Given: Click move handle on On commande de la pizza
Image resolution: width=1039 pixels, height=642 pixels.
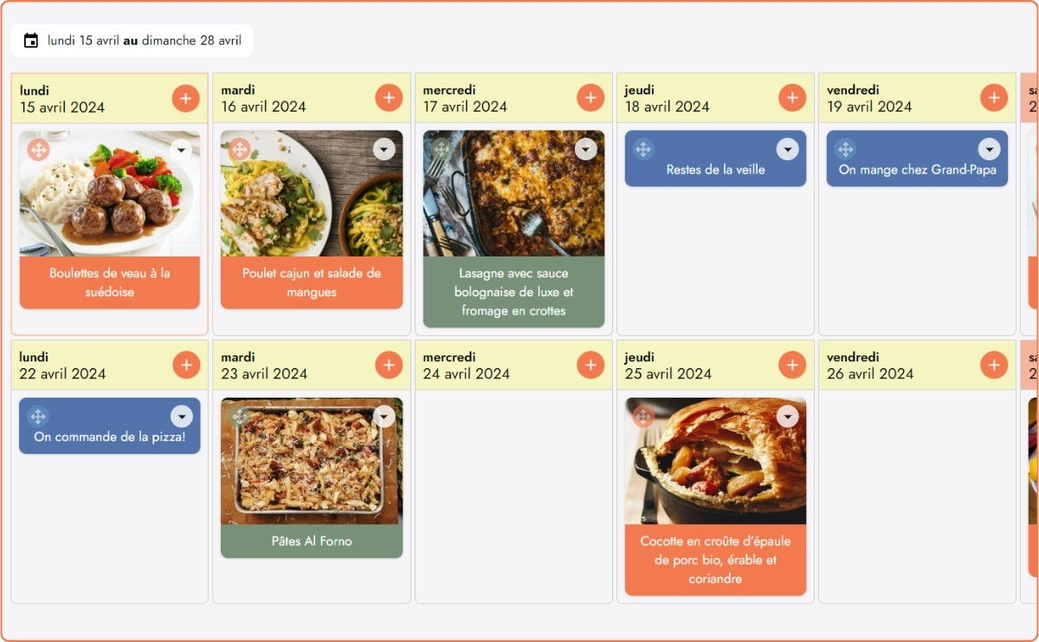Looking at the screenshot, I should 38,417.
